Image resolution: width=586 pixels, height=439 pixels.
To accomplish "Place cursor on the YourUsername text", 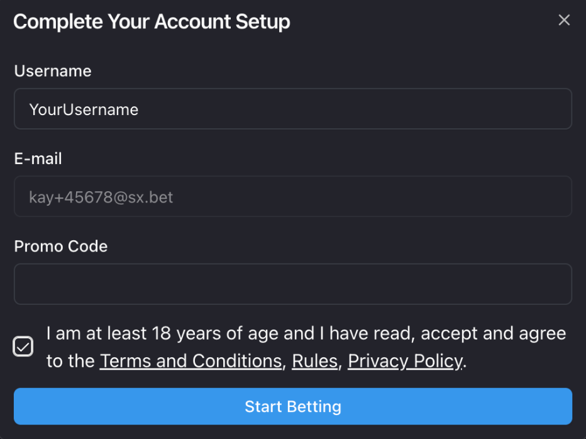I will point(84,109).
